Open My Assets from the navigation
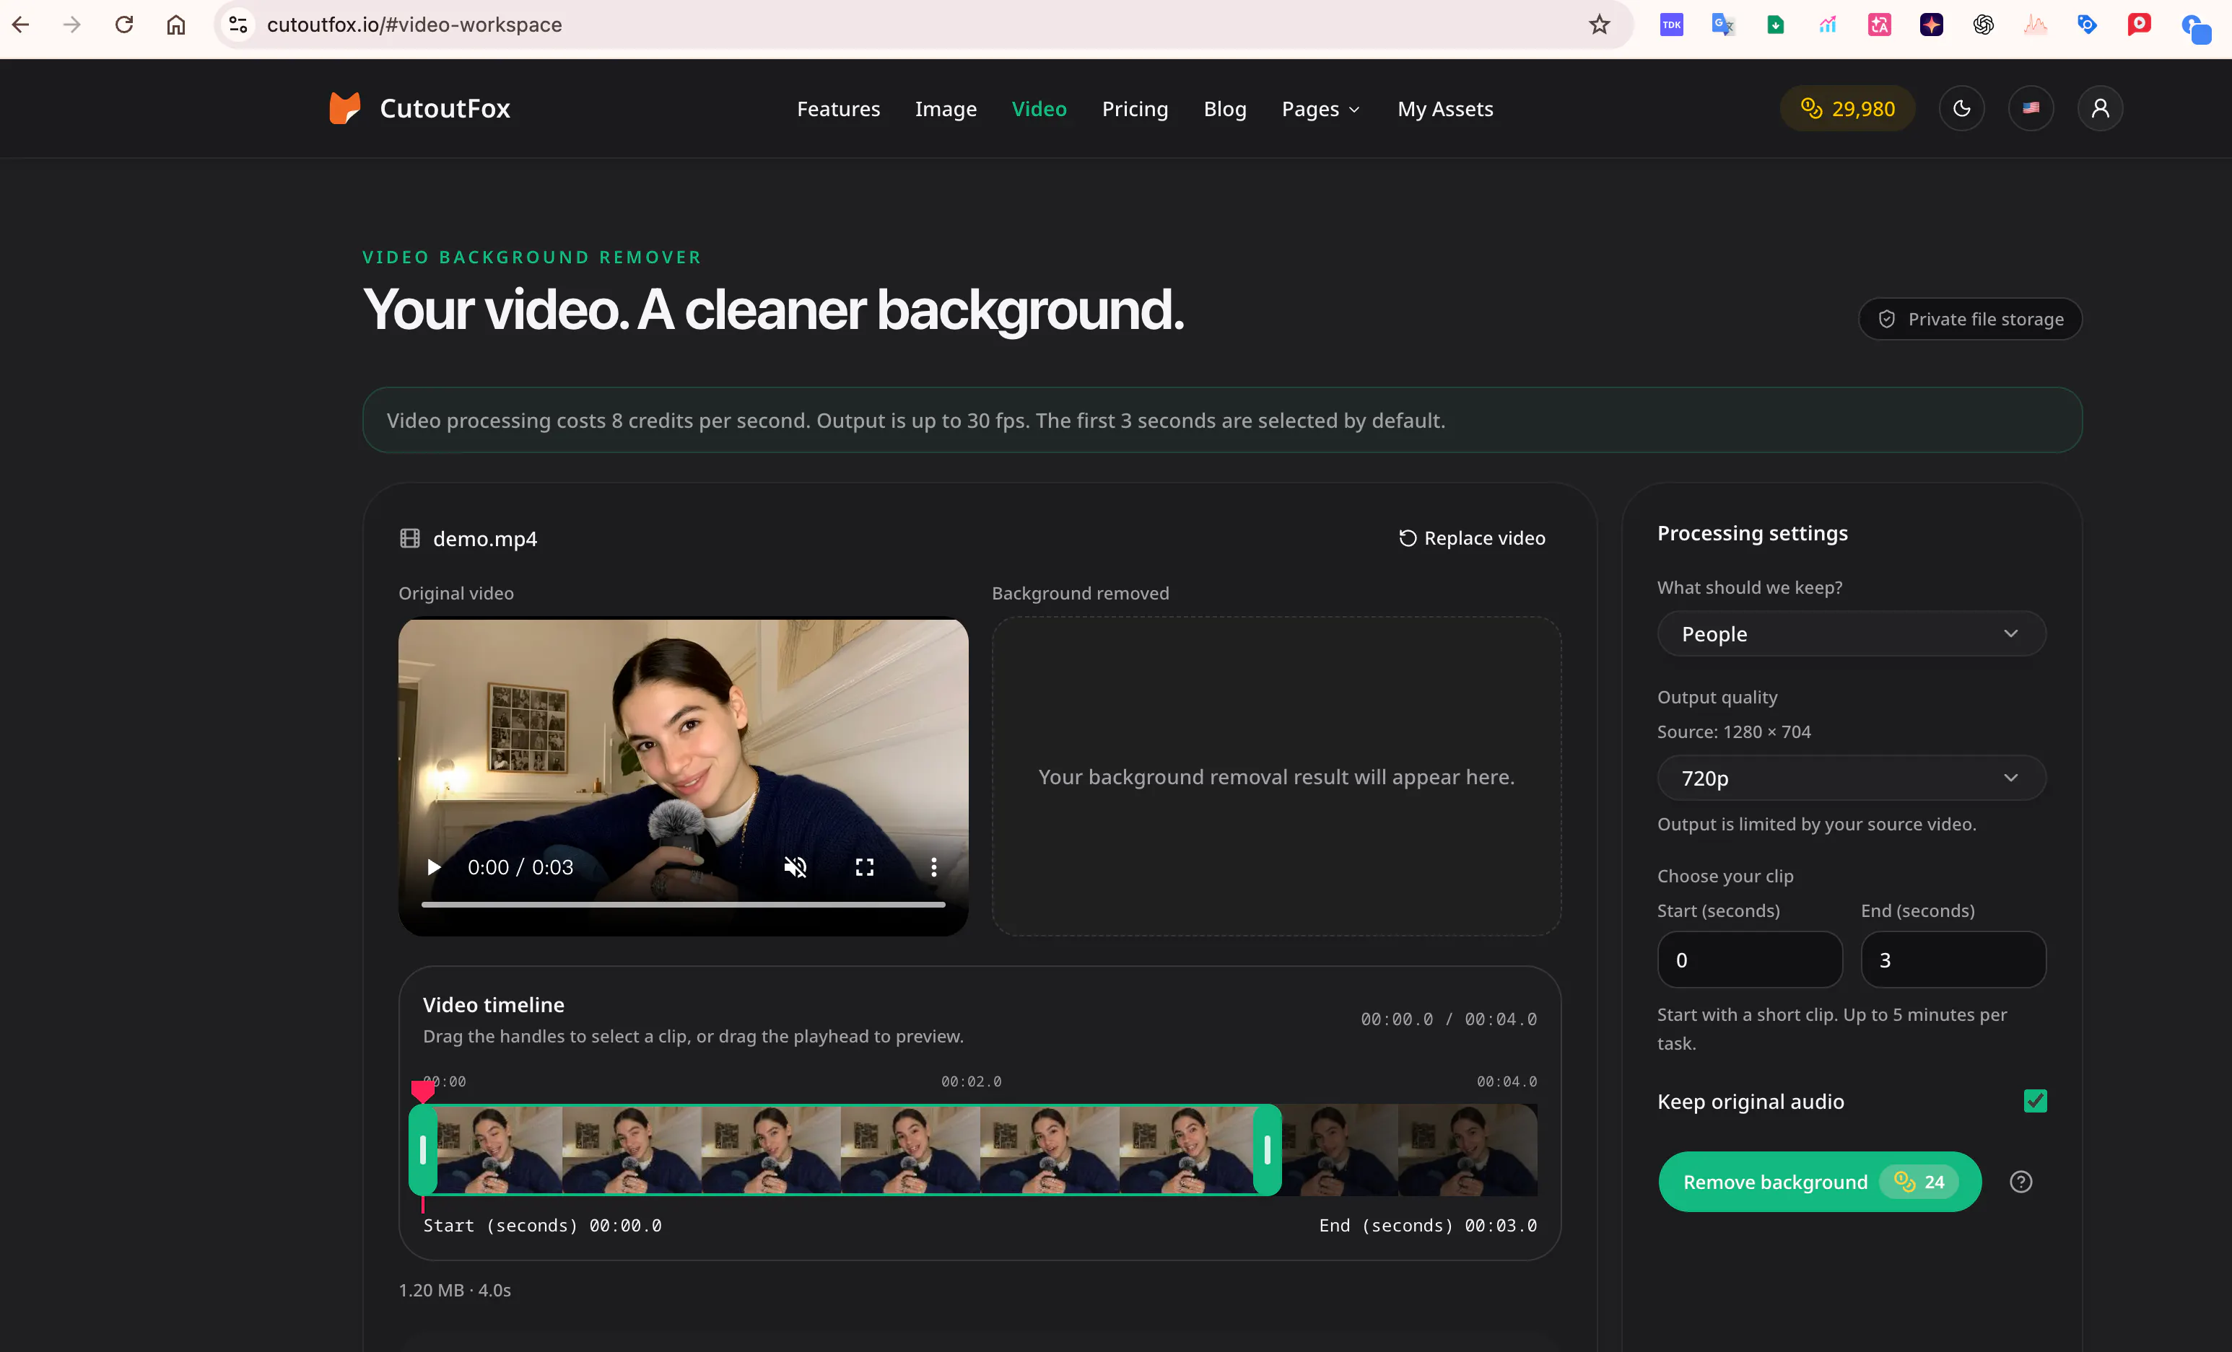The height and width of the screenshot is (1352, 2232). 1445,109
